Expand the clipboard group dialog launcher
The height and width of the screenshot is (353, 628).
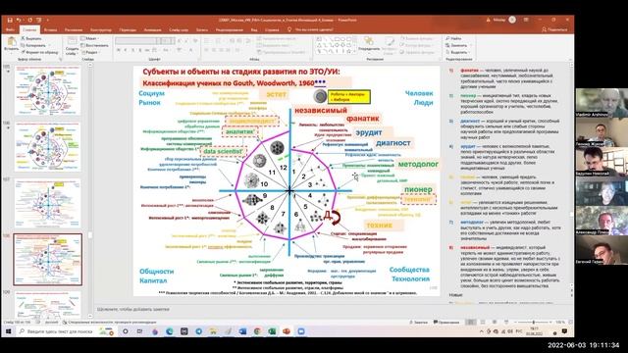pyautogui.click(x=61, y=59)
